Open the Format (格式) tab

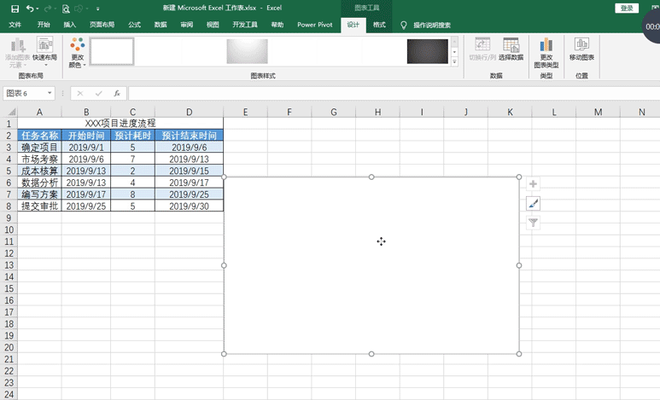379,25
